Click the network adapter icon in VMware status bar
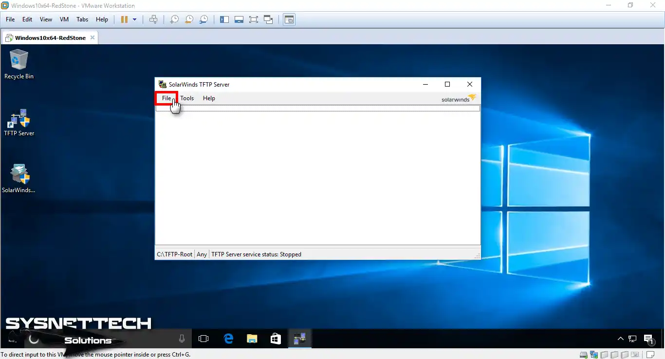Image resolution: width=665 pixels, height=359 pixels. (x=594, y=355)
